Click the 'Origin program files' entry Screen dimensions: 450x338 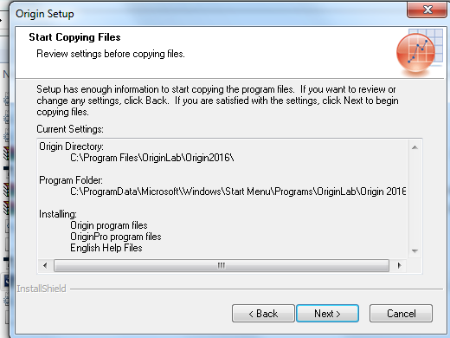[x=109, y=225]
